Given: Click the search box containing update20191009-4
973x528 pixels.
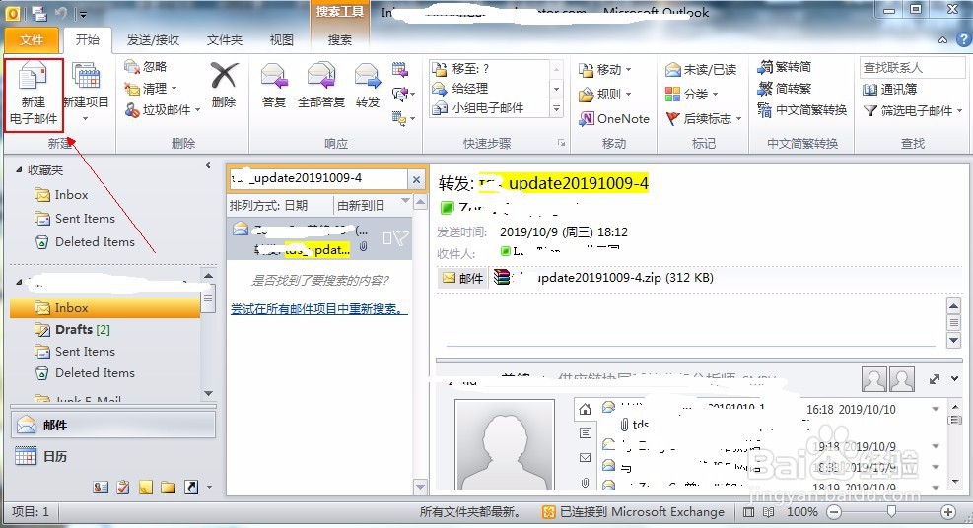Looking at the screenshot, I should [x=317, y=179].
